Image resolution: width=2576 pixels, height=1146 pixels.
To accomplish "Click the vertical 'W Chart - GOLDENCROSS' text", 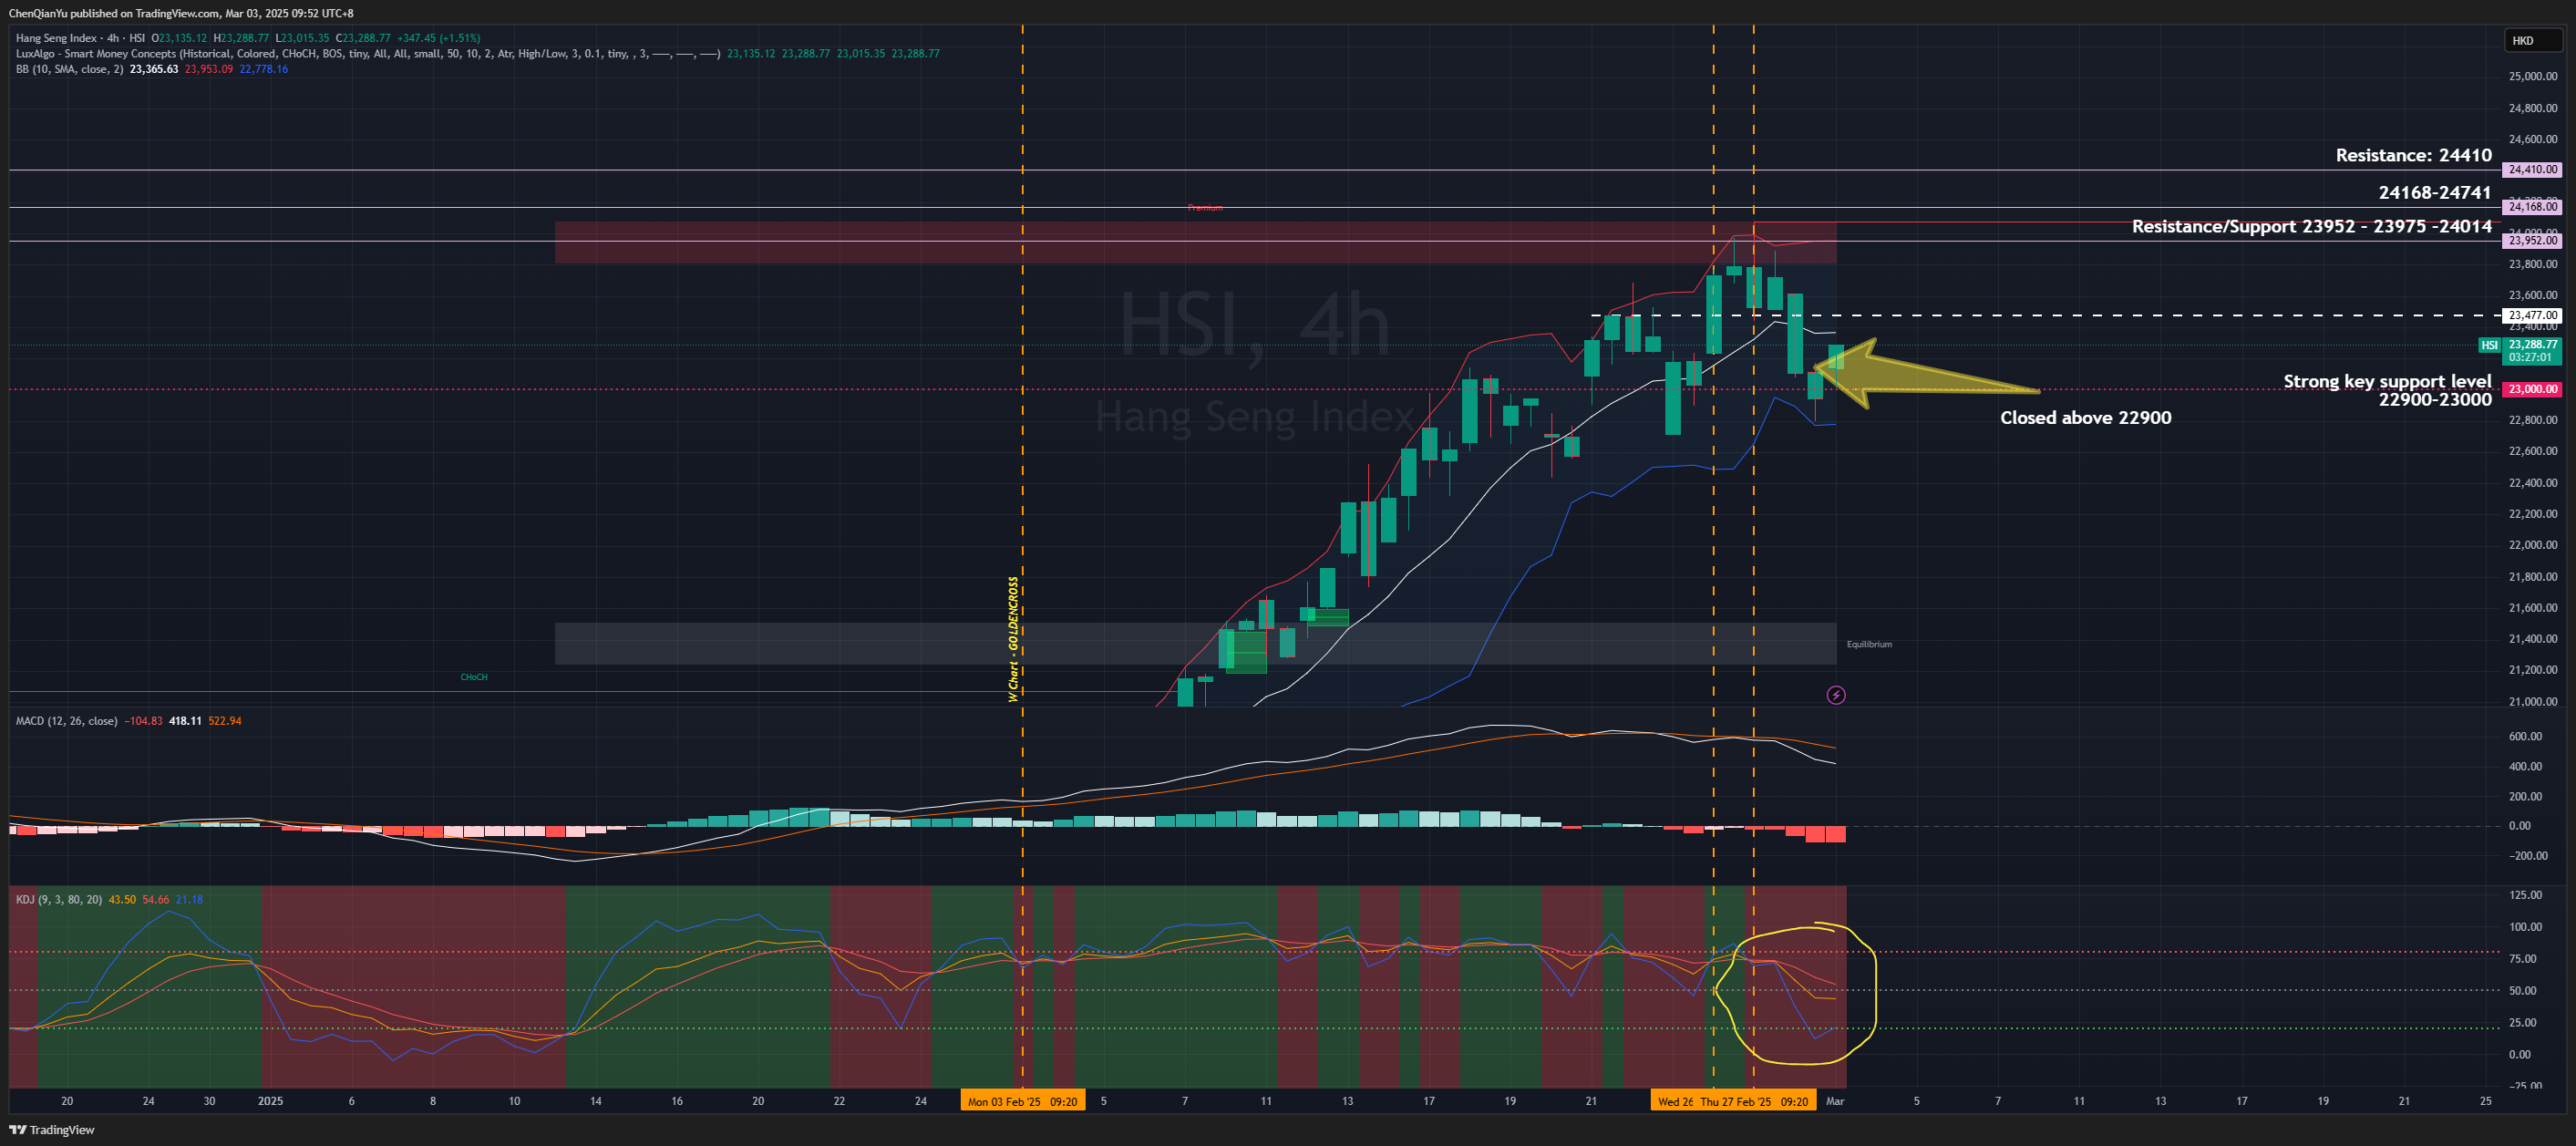I will [x=1013, y=639].
